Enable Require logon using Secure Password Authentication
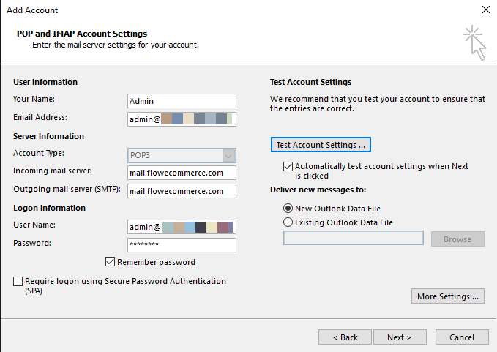 coord(18,281)
